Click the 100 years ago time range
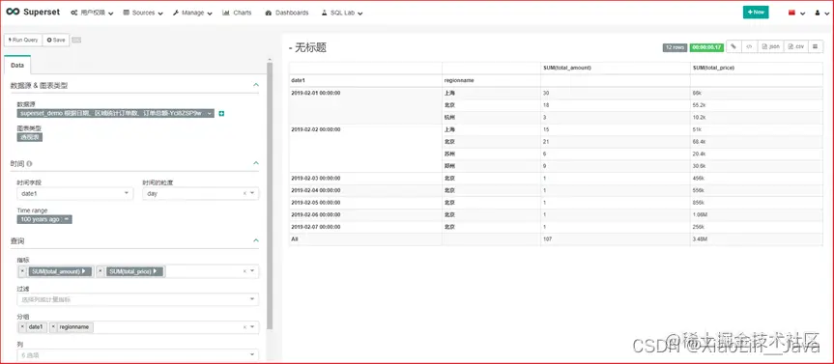Image resolution: width=834 pixels, height=364 pixels. (44, 219)
